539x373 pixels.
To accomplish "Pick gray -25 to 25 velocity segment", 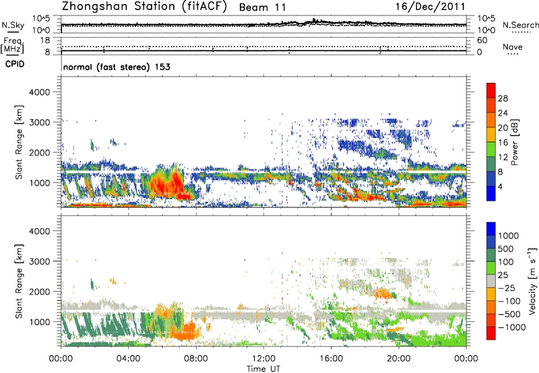I will pyautogui.click(x=491, y=281).
